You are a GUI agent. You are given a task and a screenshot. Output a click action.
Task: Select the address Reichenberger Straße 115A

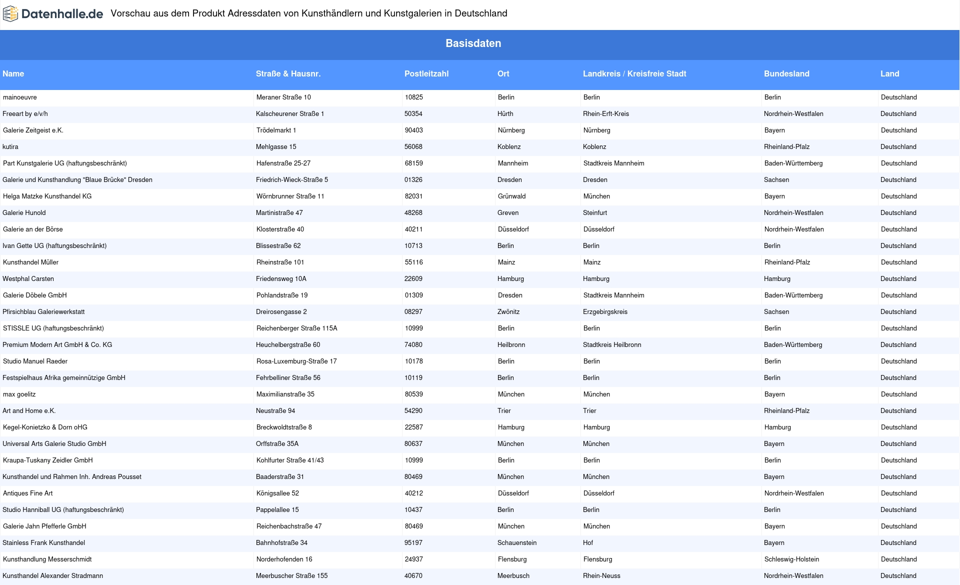coord(297,328)
